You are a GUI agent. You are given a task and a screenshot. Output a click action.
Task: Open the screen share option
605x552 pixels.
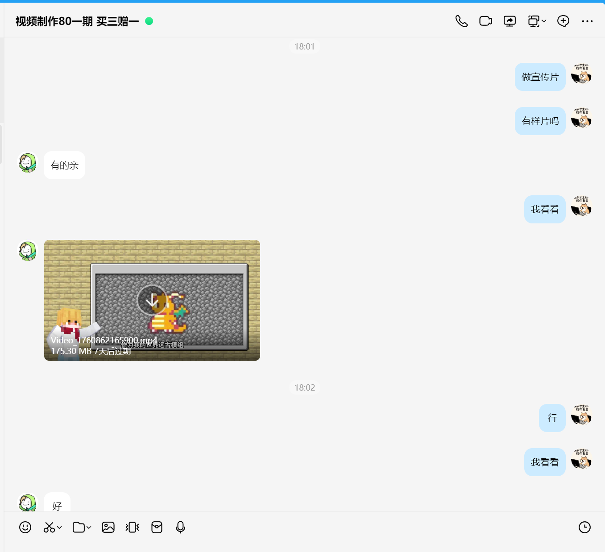(510, 21)
